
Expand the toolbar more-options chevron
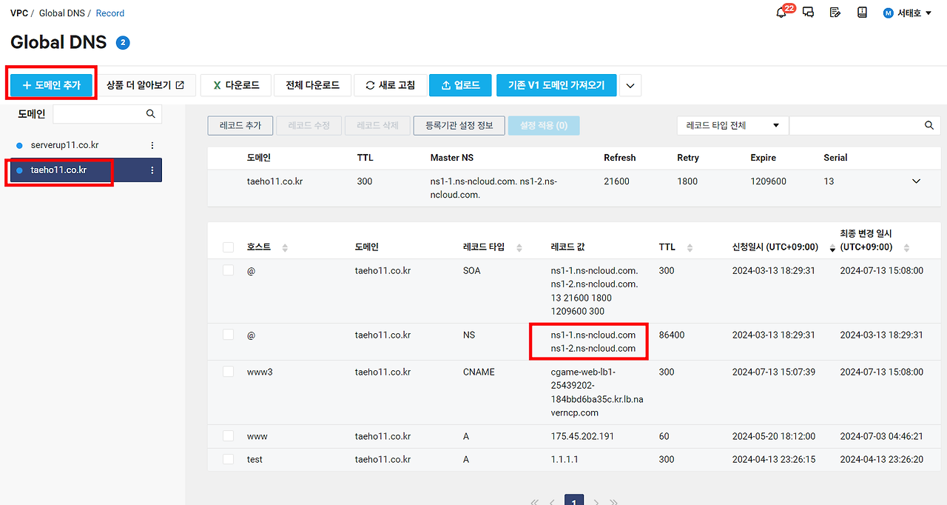630,85
